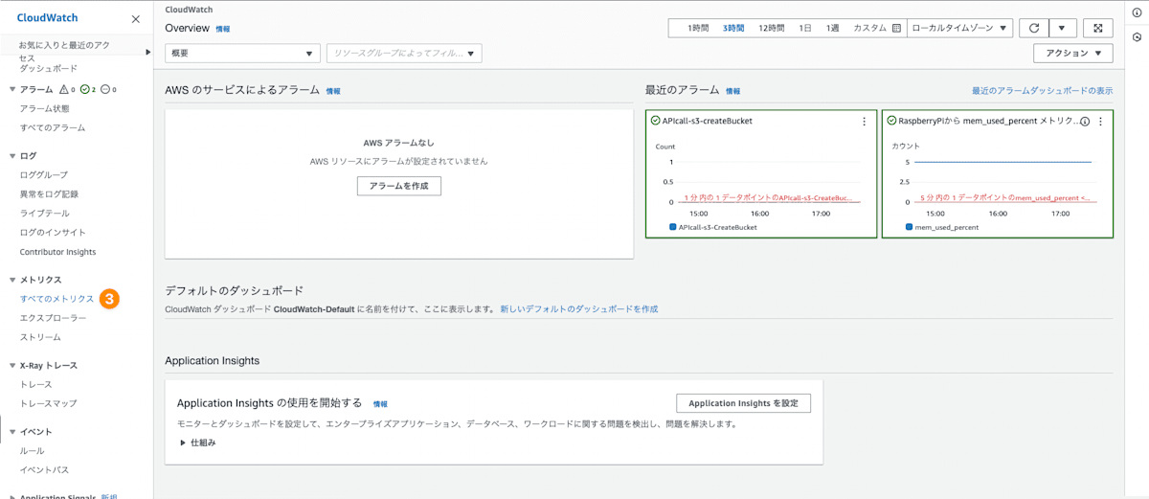Click the insufficient data alarm count icon
This screenshot has width=1149, height=499.
pyautogui.click(x=106, y=89)
